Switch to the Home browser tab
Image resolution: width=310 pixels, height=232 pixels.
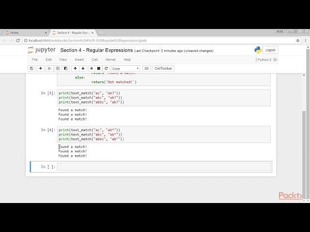pos(25,33)
